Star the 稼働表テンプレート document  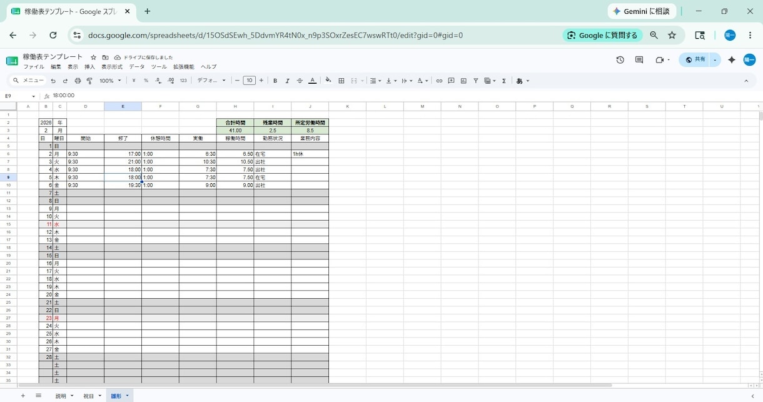pos(94,58)
